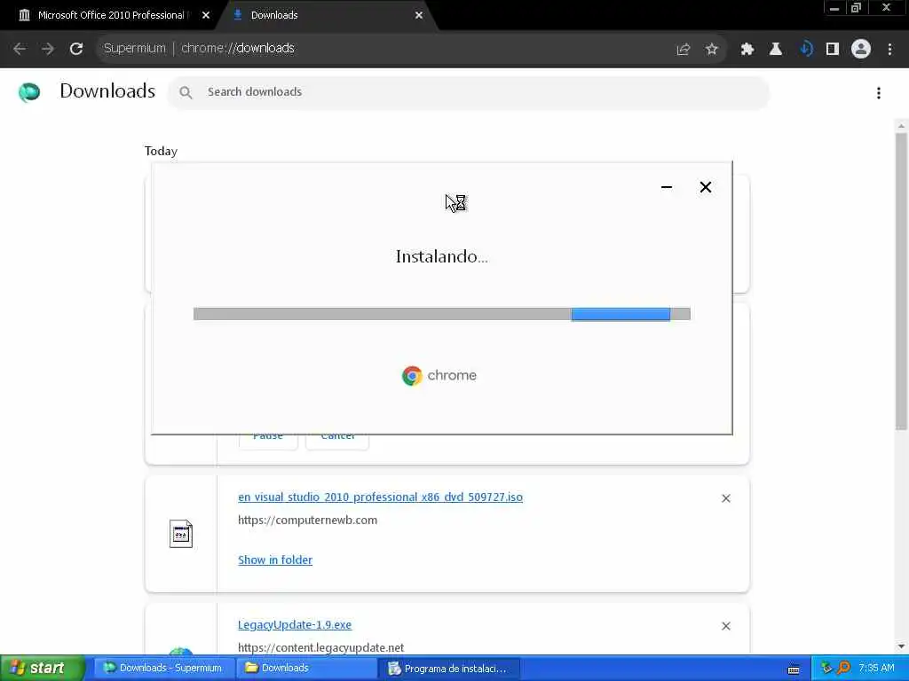Open the Windows start menu

(x=42, y=668)
